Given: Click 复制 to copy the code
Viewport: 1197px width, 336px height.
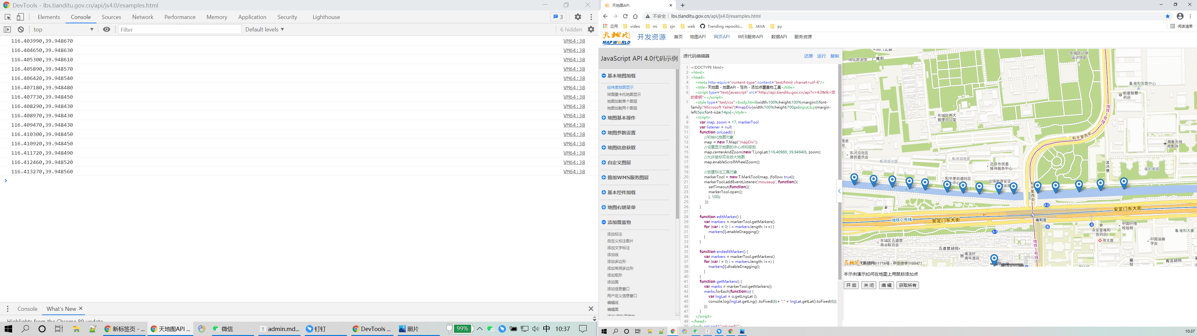Looking at the screenshot, I should click(x=834, y=56).
